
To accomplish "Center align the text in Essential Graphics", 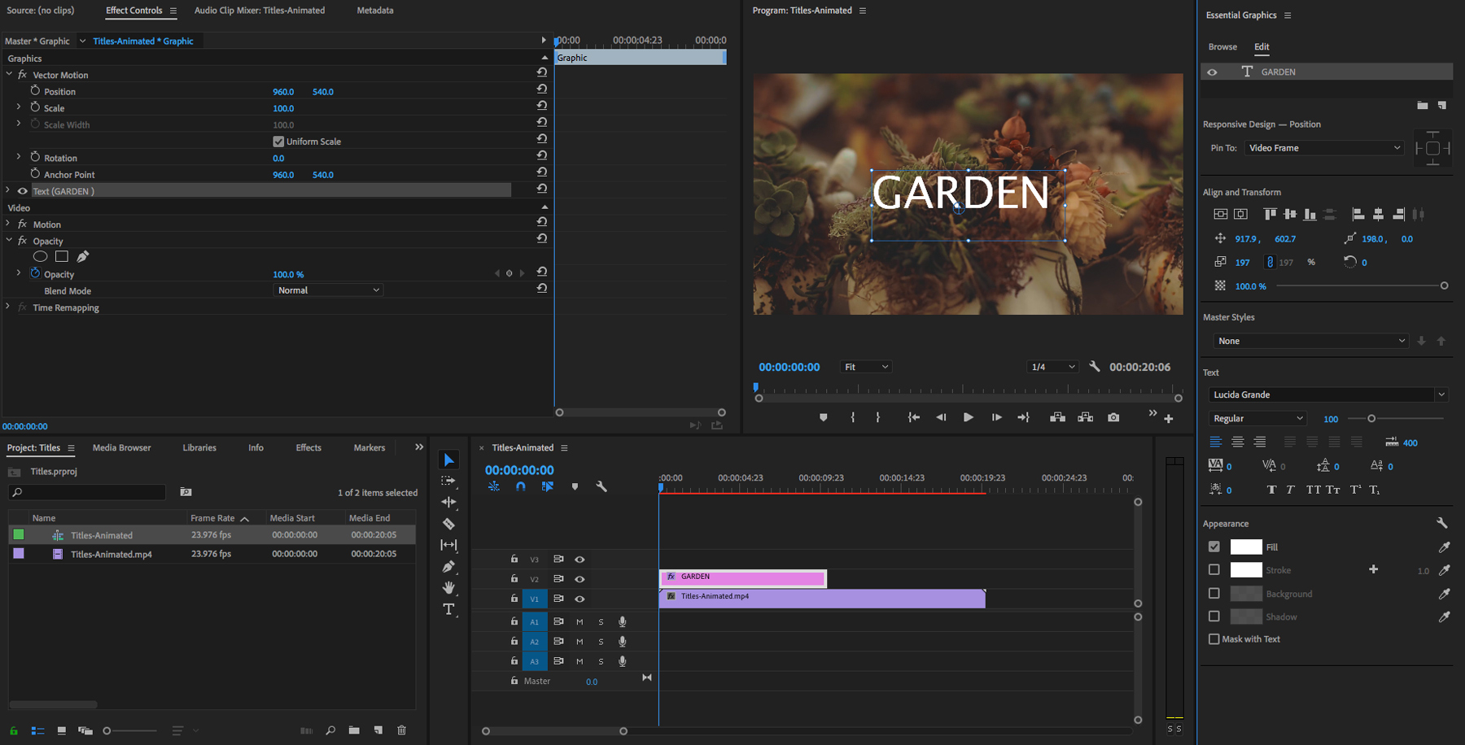I will click(1238, 442).
